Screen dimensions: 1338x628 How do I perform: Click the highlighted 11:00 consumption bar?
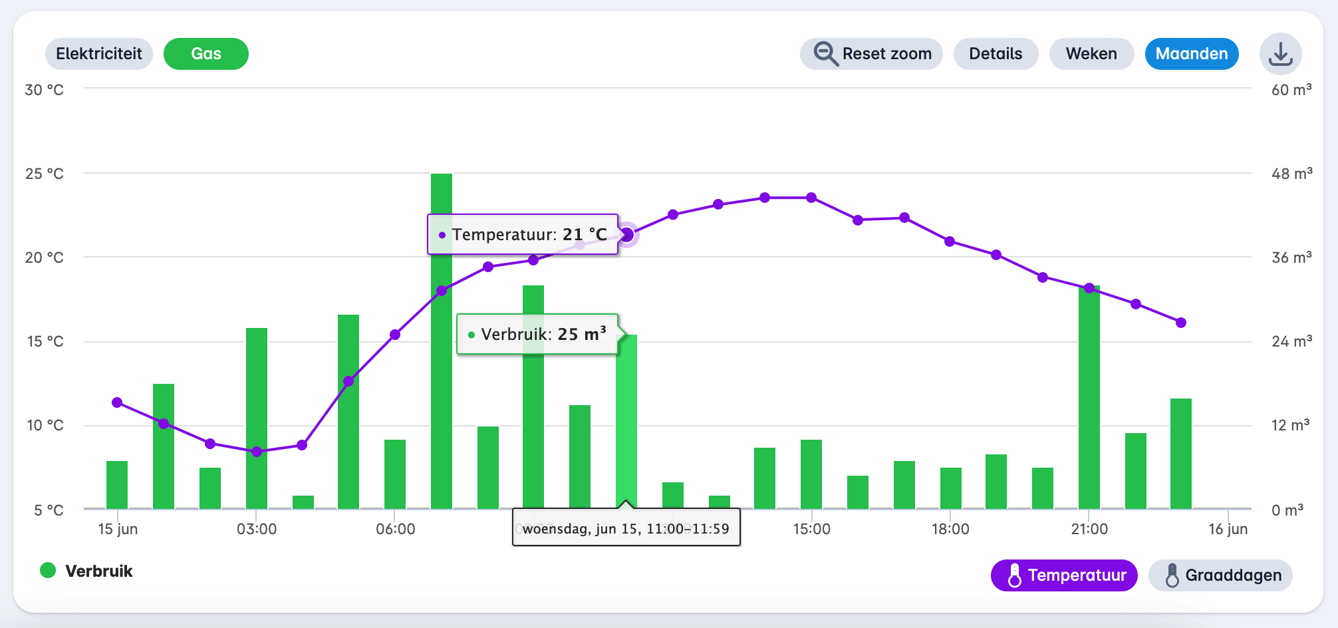626,426
